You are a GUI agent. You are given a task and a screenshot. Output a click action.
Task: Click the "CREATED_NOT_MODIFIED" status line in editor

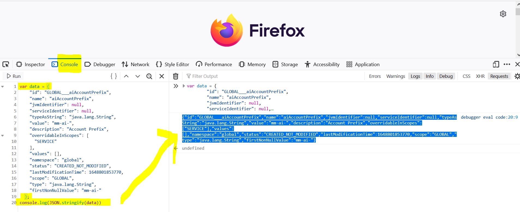click(70, 166)
